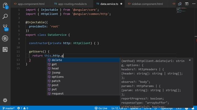
Task: Select the data.service.ts tab
Action: 109,4
